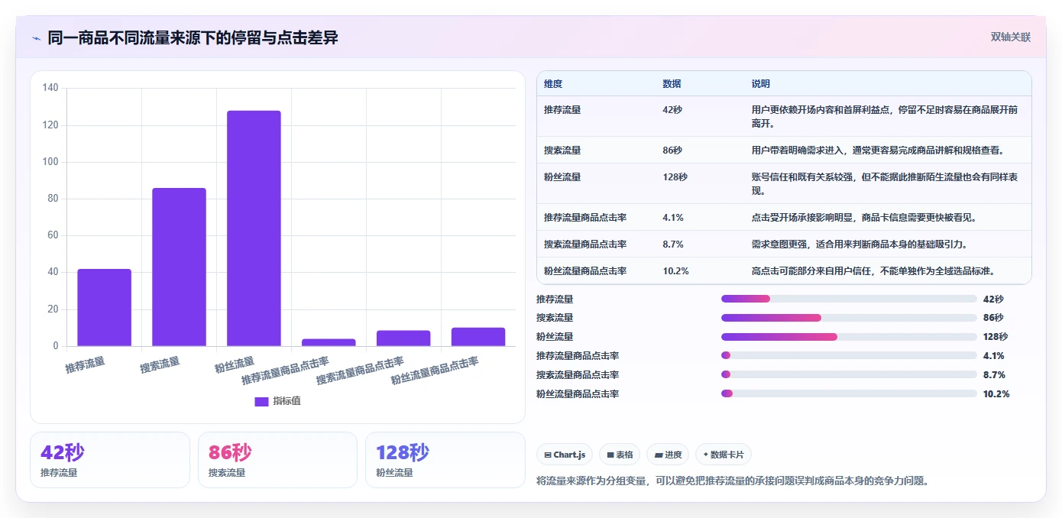Click the 4.1% value in the table
The image size is (1062, 518).
pyautogui.click(x=673, y=218)
